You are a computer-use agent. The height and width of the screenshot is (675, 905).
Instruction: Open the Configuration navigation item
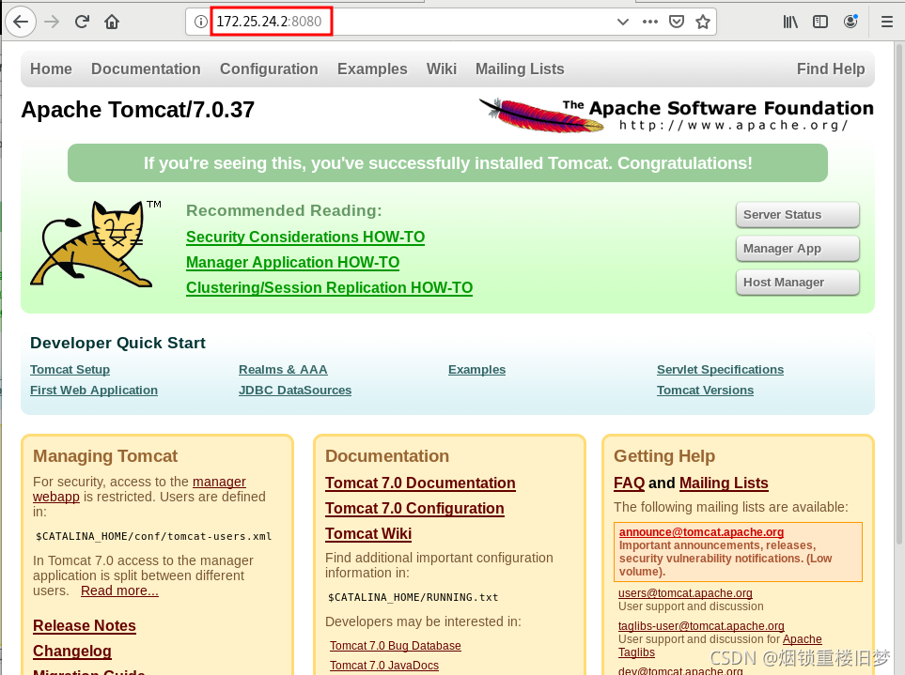coord(269,69)
